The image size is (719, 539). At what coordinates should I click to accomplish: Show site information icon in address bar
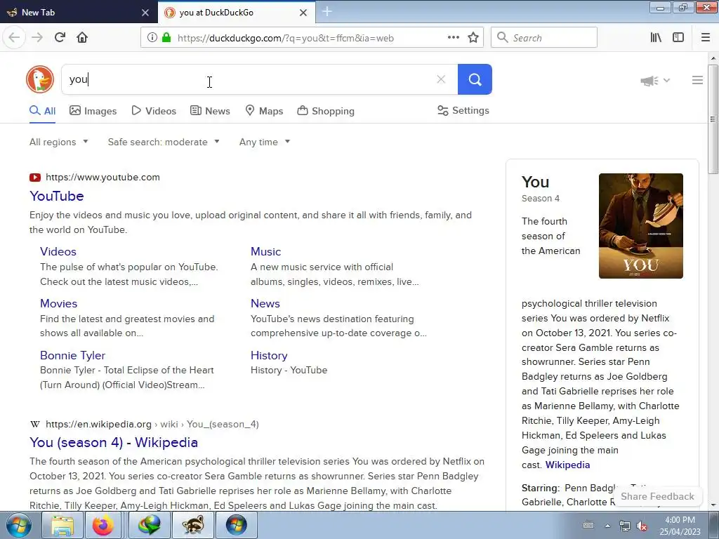[x=152, y=38]
